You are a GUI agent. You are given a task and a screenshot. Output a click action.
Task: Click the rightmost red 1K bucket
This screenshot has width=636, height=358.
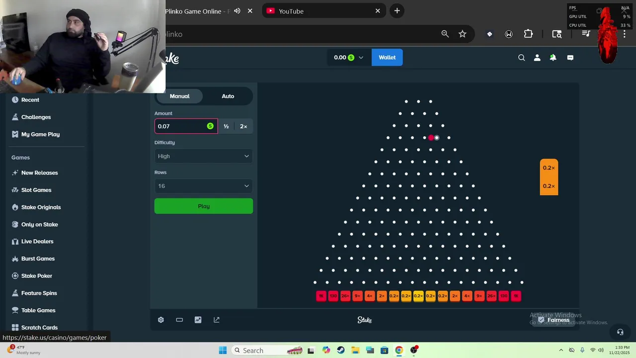pos(516,296)
